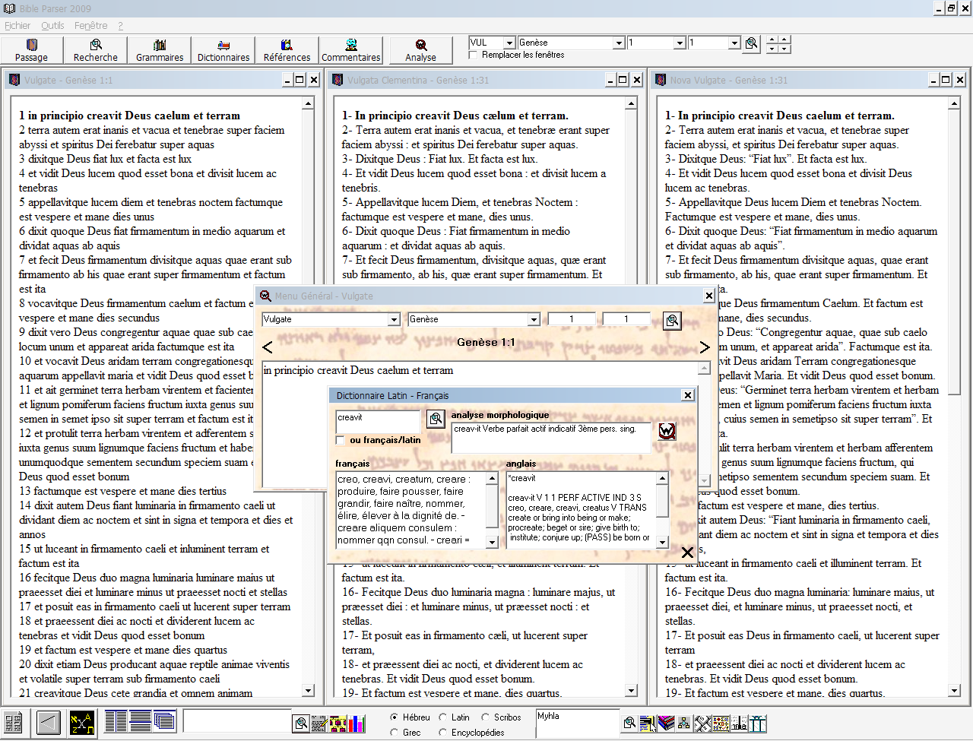Expand Vulgate dropdown in Menu Général
This screenshot has width=973, height=741.
[x=394, y=320]
